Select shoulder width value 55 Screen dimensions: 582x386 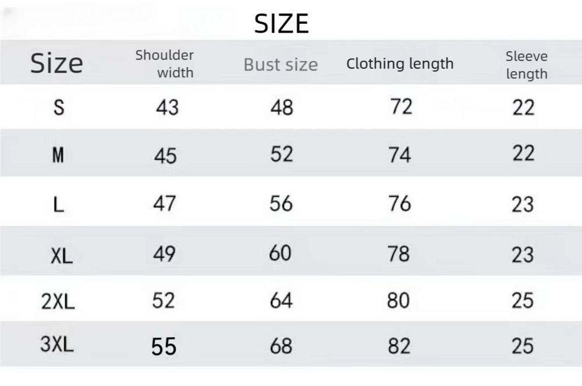point(164,347)
